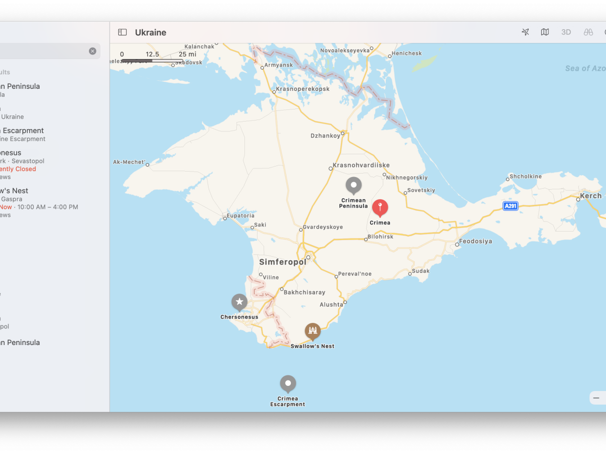Open the map mode chooser
This screenshot has width=606, height=454.
[545, 32]
